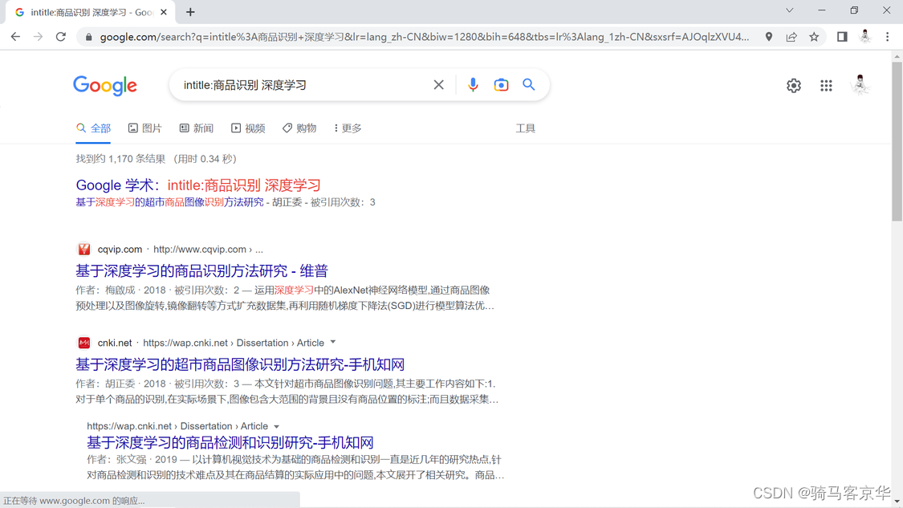Open Google account avatar on page

860,85
